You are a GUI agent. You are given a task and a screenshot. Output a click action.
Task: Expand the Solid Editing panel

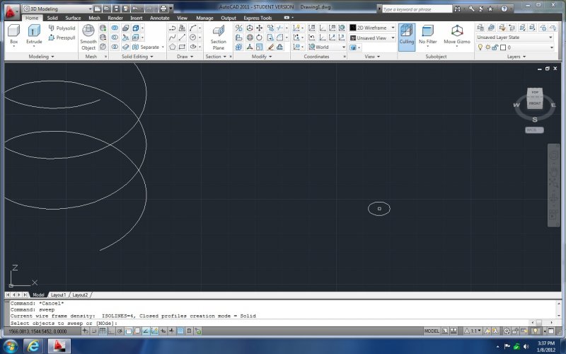(x=137, y=57)
